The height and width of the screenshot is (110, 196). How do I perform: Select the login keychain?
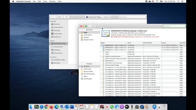tap(89, 32)
